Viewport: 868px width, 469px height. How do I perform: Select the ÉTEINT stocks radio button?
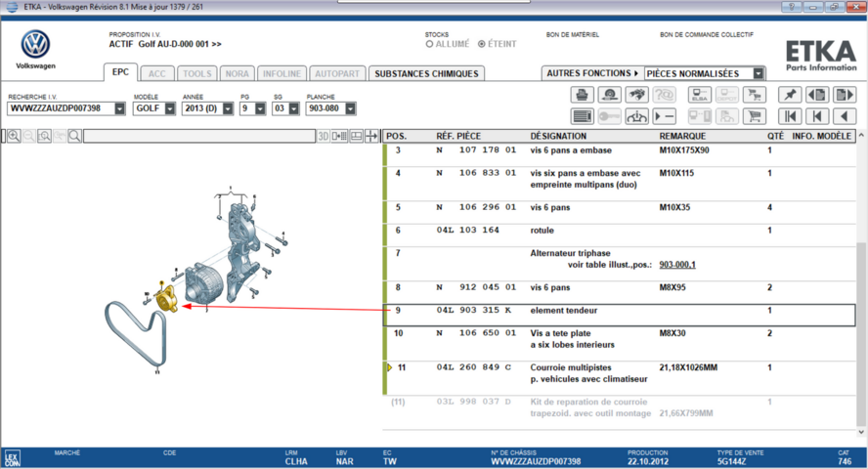[x=482, y=44]
